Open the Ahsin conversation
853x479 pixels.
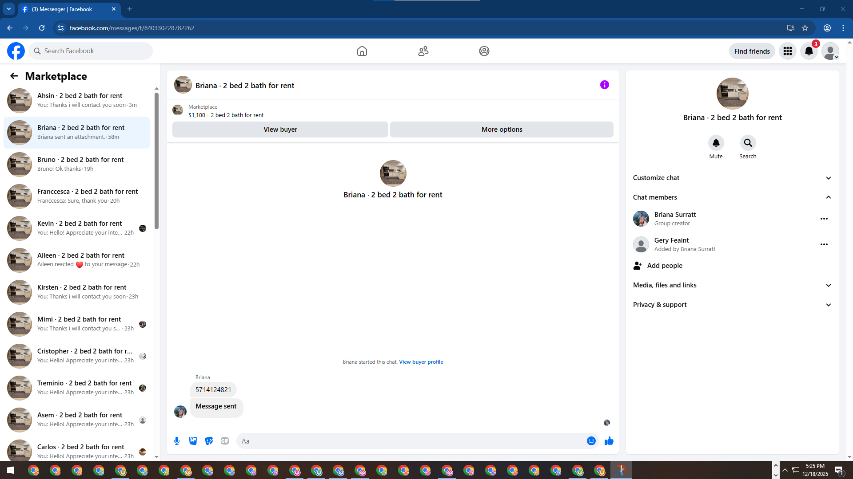77,101
